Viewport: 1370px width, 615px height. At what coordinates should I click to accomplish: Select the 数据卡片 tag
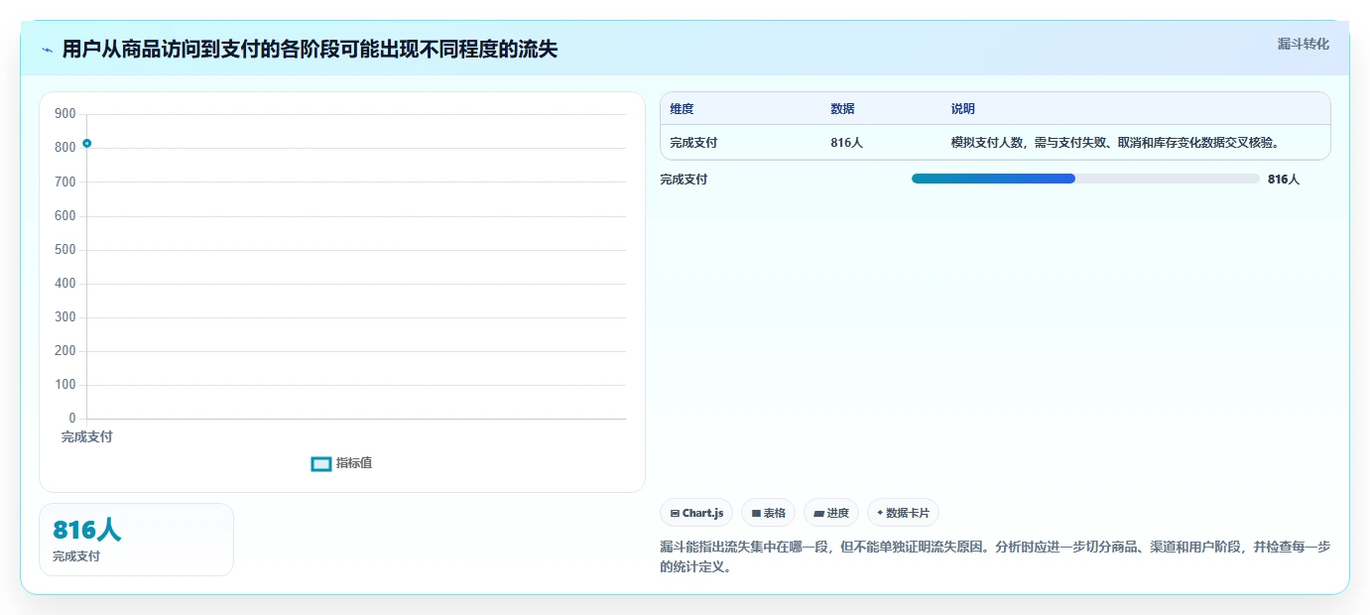pos(903,513)
